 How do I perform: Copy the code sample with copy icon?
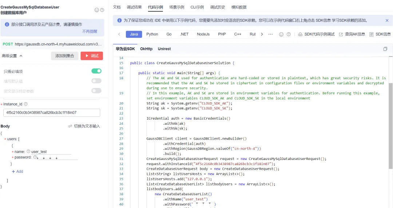[x=385, y=49]
